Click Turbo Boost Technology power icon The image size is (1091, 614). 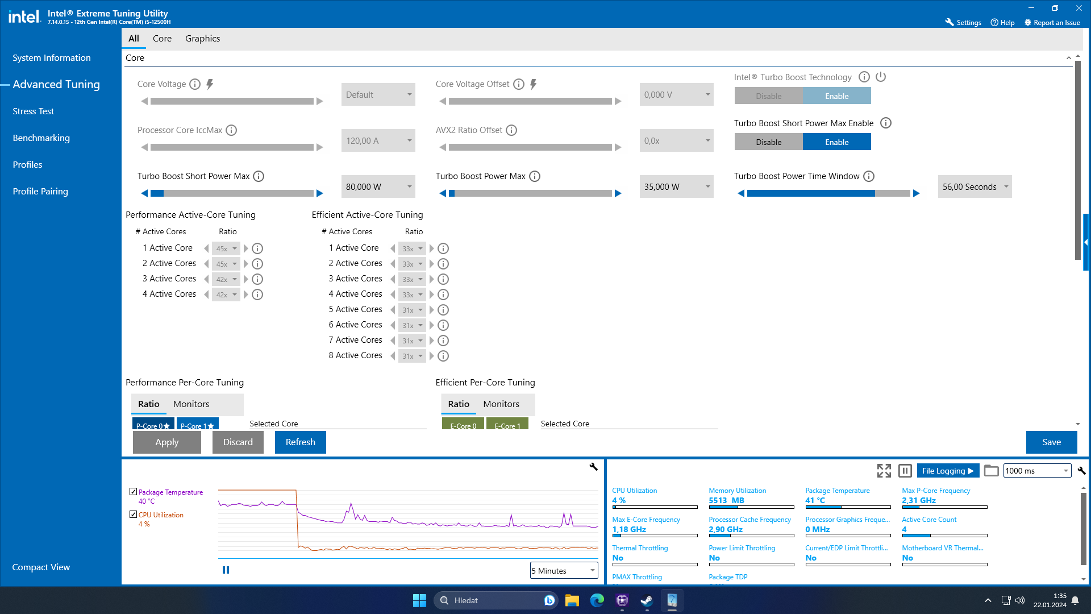pos(881,77)
